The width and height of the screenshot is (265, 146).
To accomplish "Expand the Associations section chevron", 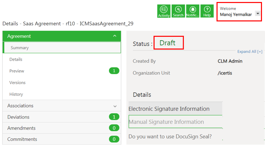I will (x=115, y=106).
